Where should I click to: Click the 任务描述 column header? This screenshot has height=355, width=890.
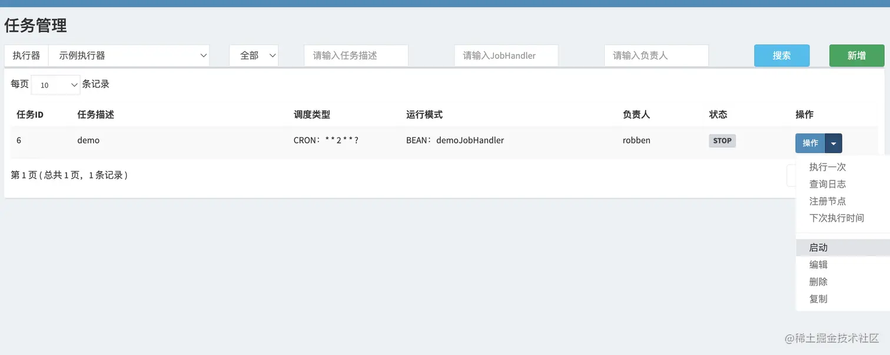[95, 115]
